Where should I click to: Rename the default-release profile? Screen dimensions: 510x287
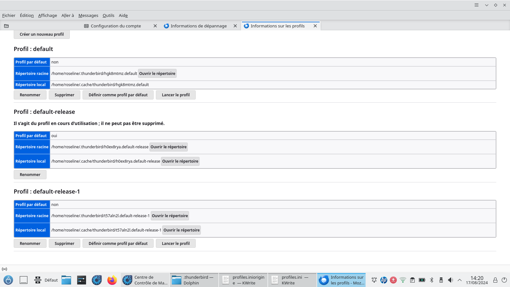(30, 175)
